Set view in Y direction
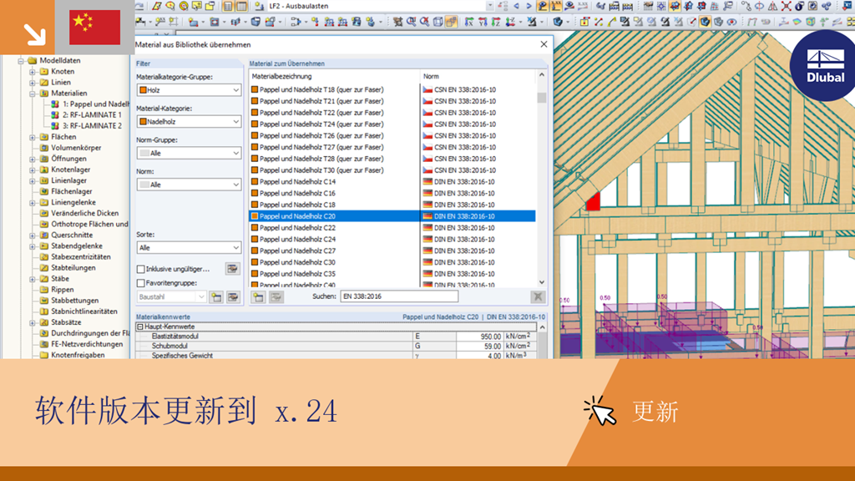The height and width of the screenshot is (481, 855). tap(483, 22)
